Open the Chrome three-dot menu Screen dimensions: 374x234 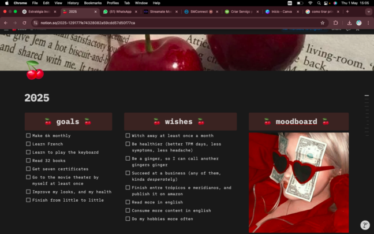coord(368,23)
